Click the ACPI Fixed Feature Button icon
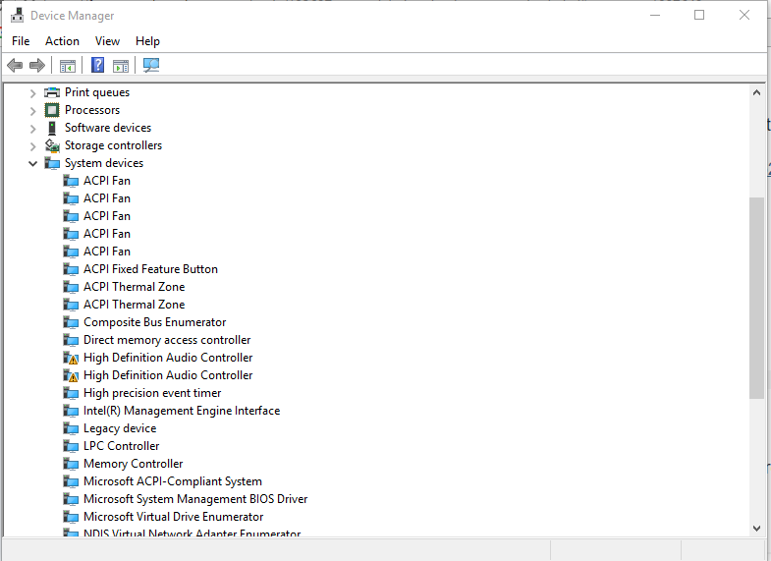The height and width of the screenshot is (561, 771). 71,269
